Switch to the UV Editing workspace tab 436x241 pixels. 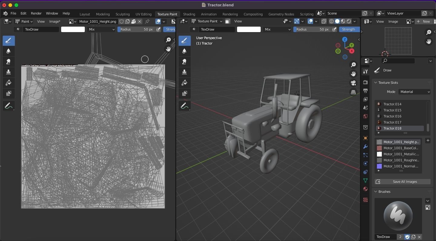[144, 14]
